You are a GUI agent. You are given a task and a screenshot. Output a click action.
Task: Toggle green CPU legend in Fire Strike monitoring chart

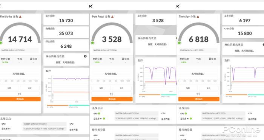tap(79, 106)
